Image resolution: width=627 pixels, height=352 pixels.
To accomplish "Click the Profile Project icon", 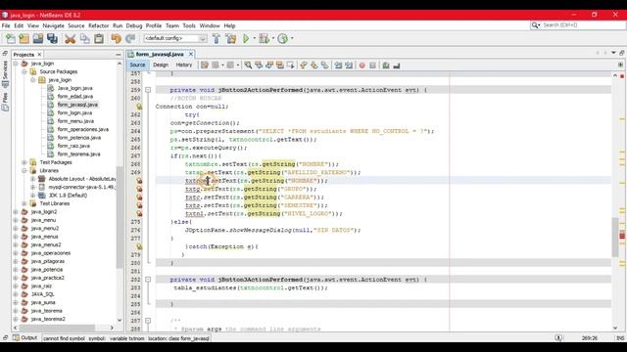I will (283, 38).
